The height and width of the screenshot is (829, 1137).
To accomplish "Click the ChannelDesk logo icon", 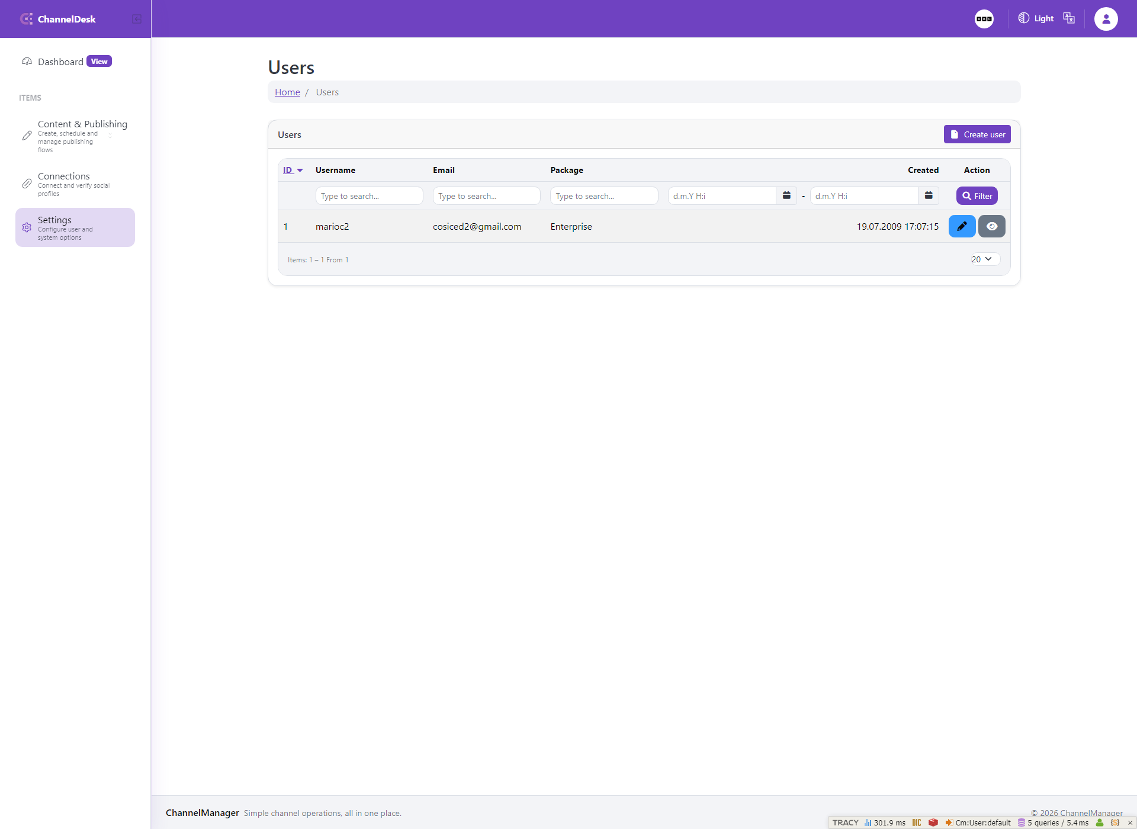I will (26, 19).
